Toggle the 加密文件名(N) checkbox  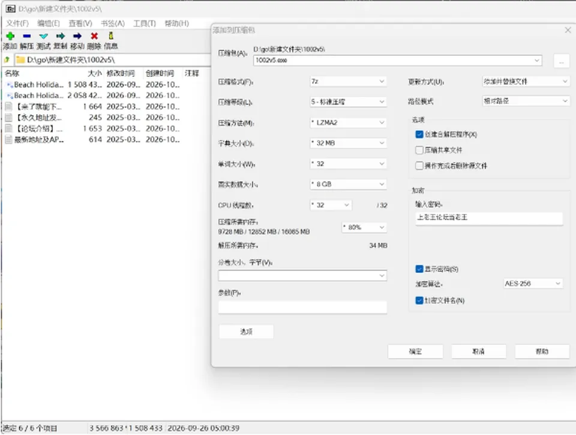coord(419,300)
